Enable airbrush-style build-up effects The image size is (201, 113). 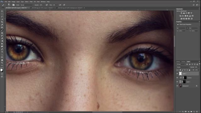60,5
